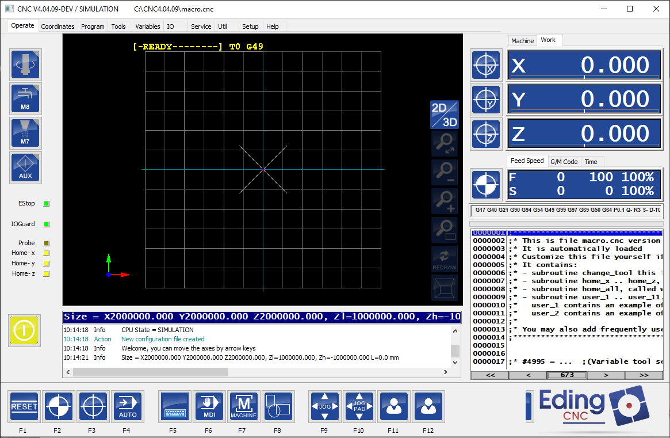Open the AUTO menu F4

coord(128,406)
